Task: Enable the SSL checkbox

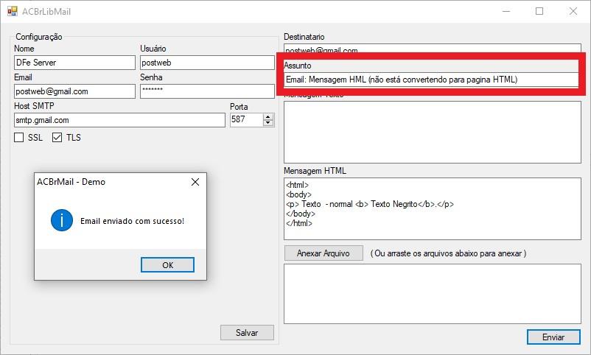Action: click(x=19, y=138)
